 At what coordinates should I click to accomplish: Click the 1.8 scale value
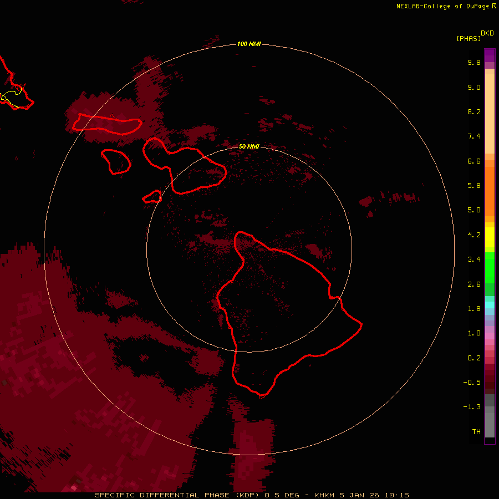[x=474, y=309]
